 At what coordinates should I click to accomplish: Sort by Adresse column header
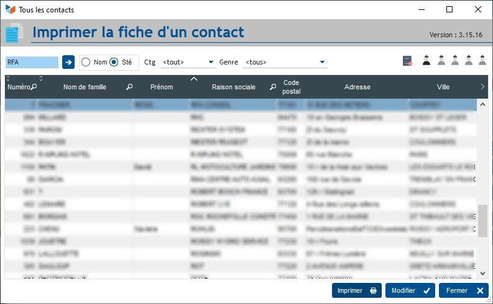coord(357,87)
